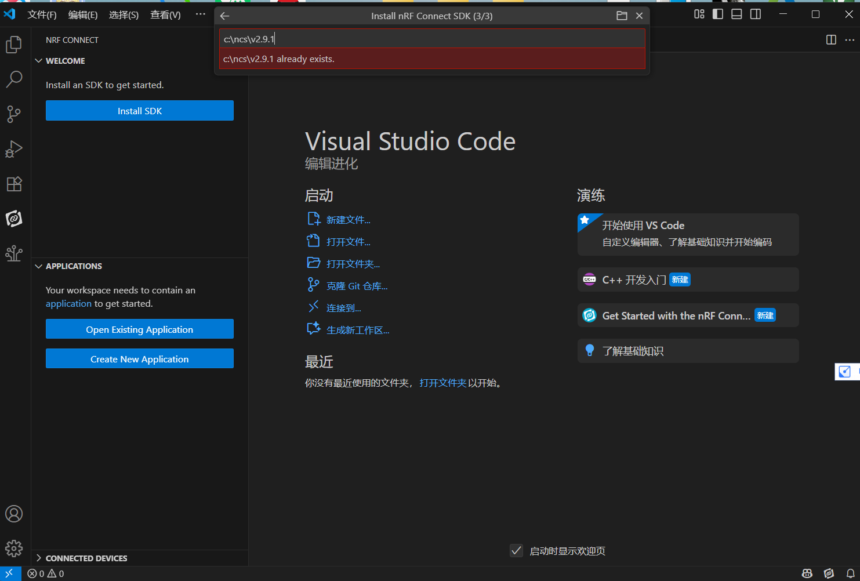The height and width of the screenshot is (581, 860).
Task: Click the 打开文件夹... link under 启动
Action: coord(353,264)
